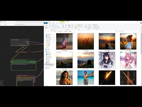Open the File tab in Explorer
This screenshot has width=142, height=107.
click(x=46, y=23)
